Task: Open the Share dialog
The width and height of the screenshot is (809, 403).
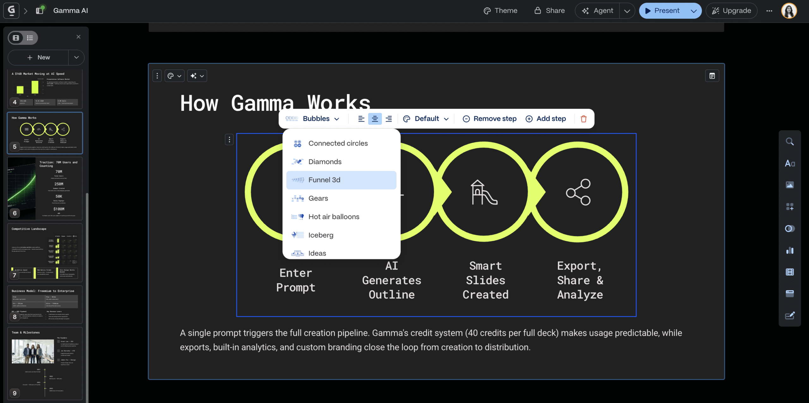Action: click(x=550, y=11)
